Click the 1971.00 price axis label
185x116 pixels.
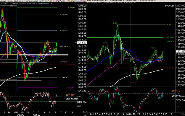(x=82, y=67)
